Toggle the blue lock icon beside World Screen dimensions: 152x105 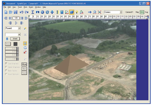point(7,39)
